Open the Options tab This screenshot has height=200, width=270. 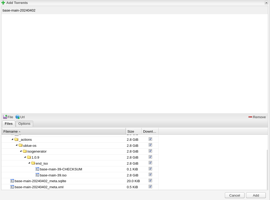click(24, 124)
